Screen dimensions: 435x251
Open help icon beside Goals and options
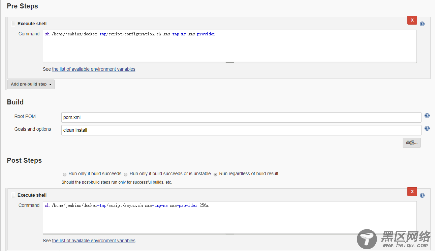[427, 128]
